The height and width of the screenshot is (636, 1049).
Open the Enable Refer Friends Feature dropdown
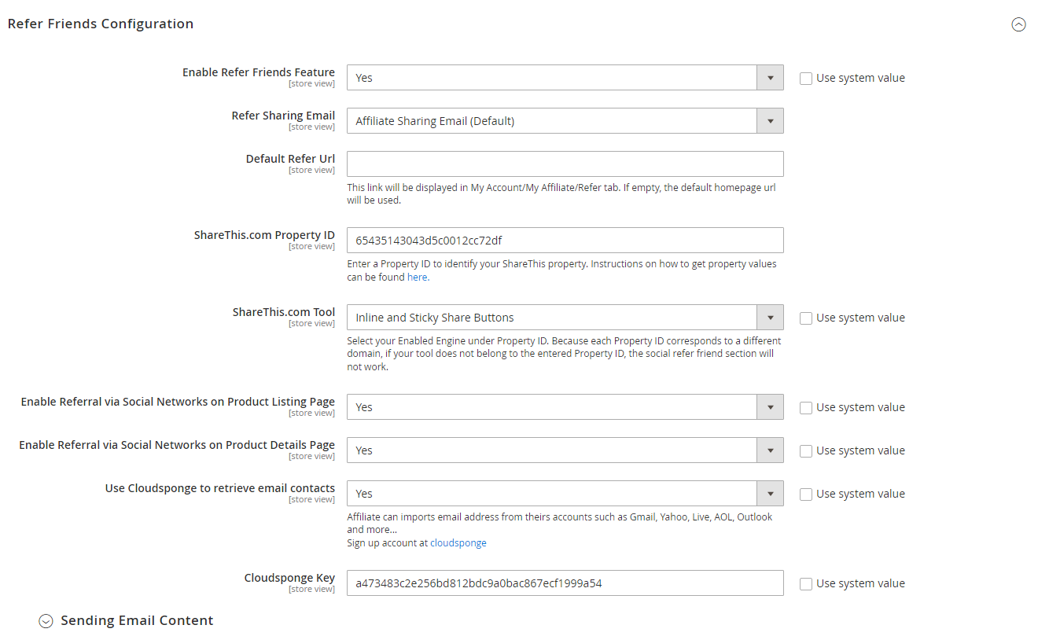pyautogui.click(x=565, y=78)
